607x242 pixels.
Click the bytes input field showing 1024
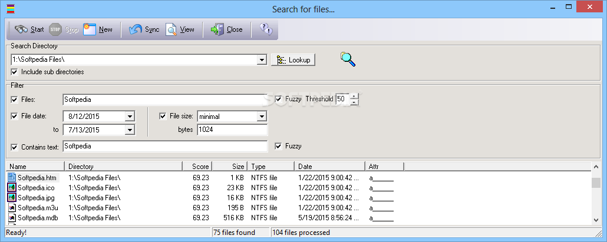point(232,130)
